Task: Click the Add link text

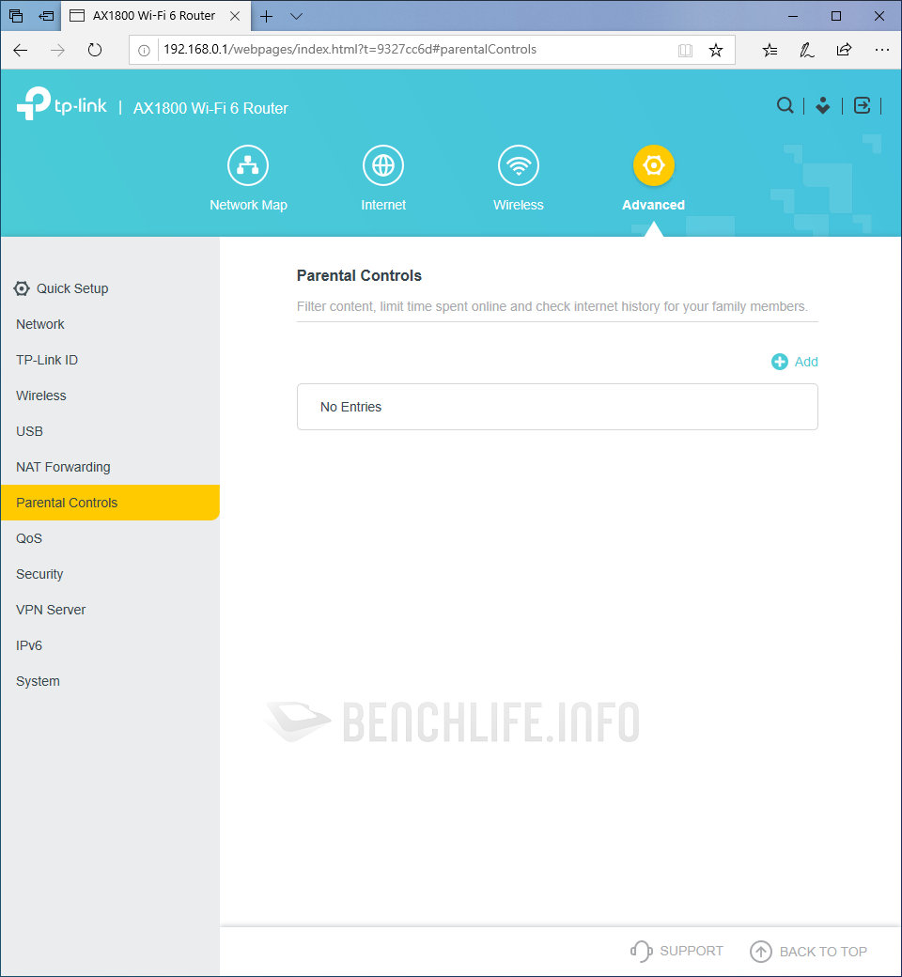Action: (x=806, y=362)
